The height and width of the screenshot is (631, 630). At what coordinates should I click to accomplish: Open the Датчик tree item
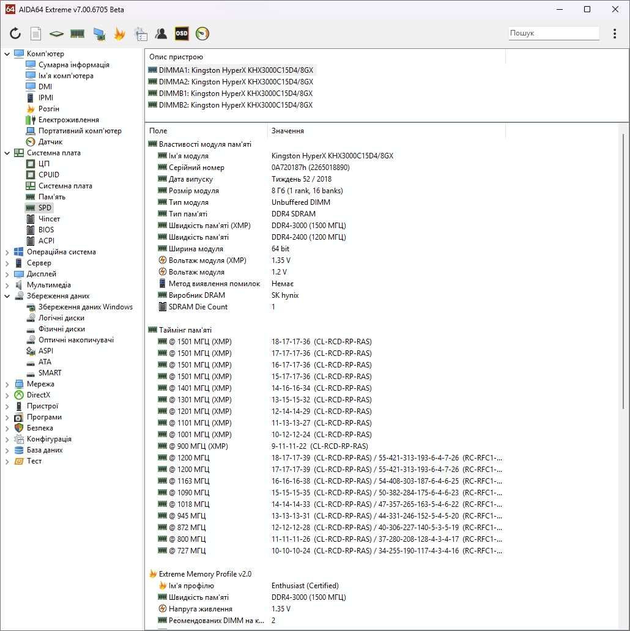[x=50, y=142]
